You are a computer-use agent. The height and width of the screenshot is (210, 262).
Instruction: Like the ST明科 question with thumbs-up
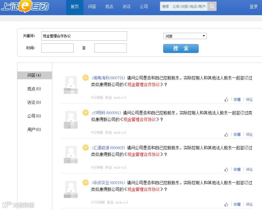tap(227, 135)
